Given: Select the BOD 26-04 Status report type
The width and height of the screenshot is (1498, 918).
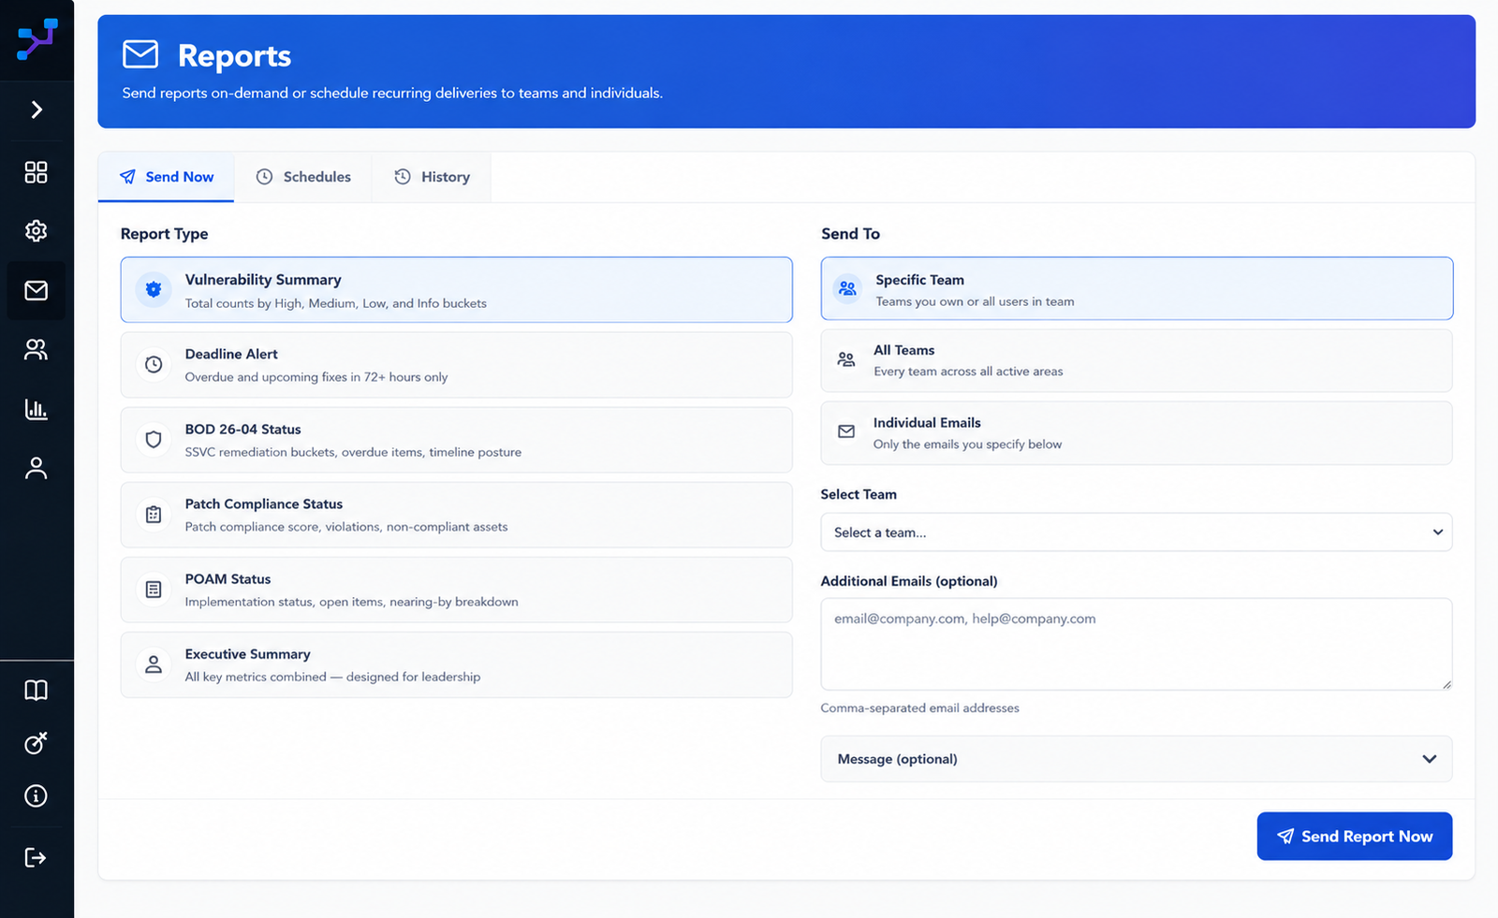Looking at the screenshot, I should coord(456,440).
